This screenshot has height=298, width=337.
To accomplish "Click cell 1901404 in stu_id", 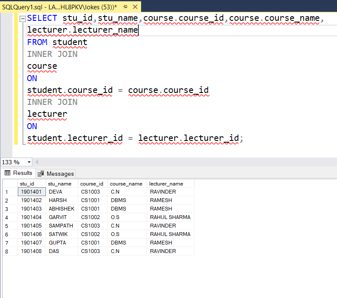I will pos(31,217).
